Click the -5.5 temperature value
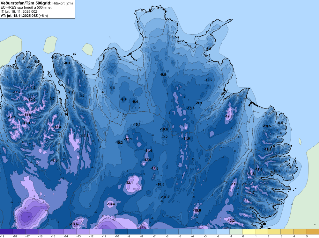 (x=54, y=57)
